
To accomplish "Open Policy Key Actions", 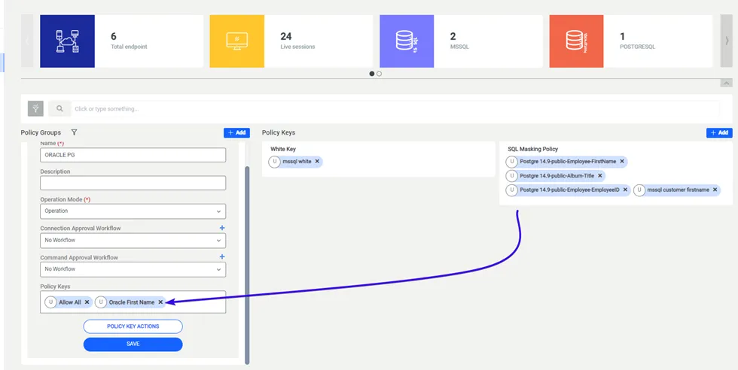I will pyautogui.click(x=133, y=326).
